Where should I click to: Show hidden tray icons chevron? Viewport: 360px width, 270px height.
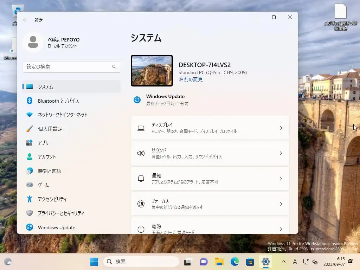[284, 262]
